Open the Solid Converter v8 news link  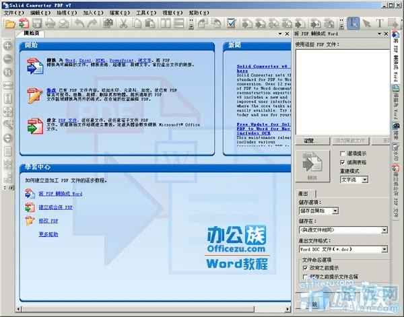(x=263, y=68)
